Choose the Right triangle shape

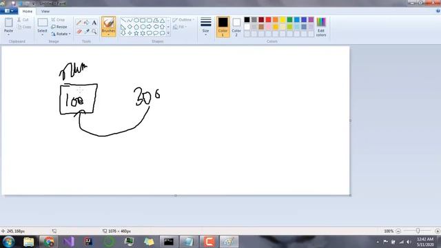tap(123, 27)
